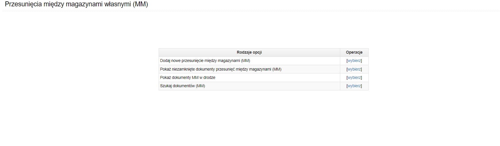
Task: Click the Przesunięcia między magazynami własnymi heading
Action: coord(76,4)
